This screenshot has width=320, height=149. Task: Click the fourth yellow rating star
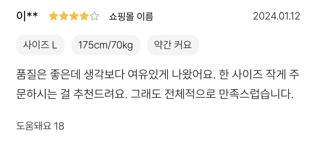(x=84, y=16)
